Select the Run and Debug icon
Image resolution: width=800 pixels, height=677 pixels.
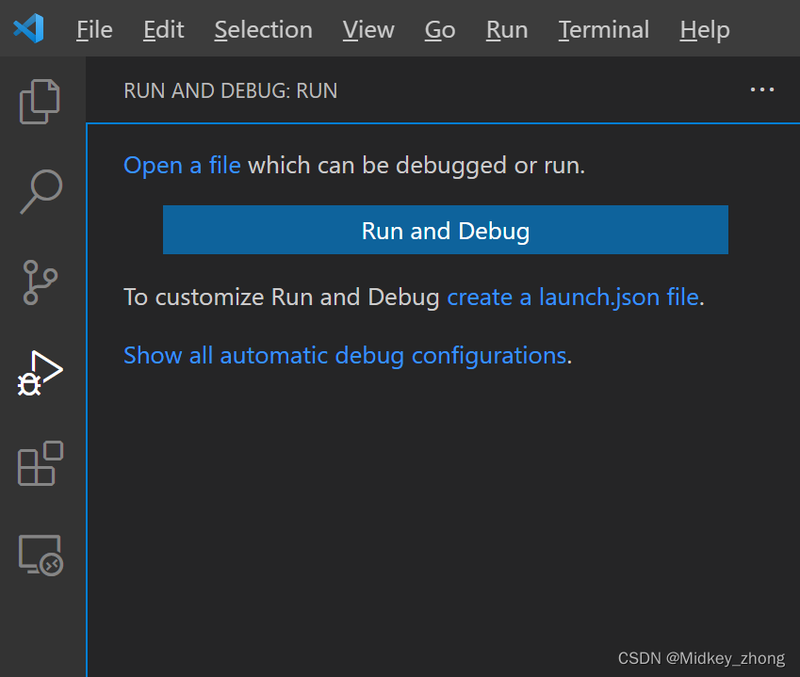40,372
